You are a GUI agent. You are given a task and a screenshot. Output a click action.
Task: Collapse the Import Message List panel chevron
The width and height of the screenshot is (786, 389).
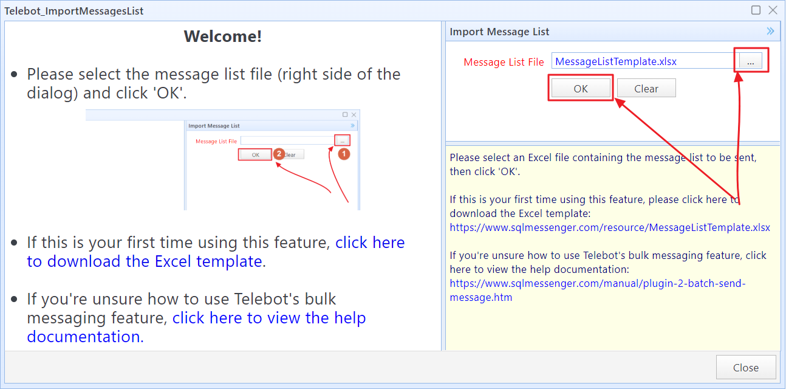770,32
